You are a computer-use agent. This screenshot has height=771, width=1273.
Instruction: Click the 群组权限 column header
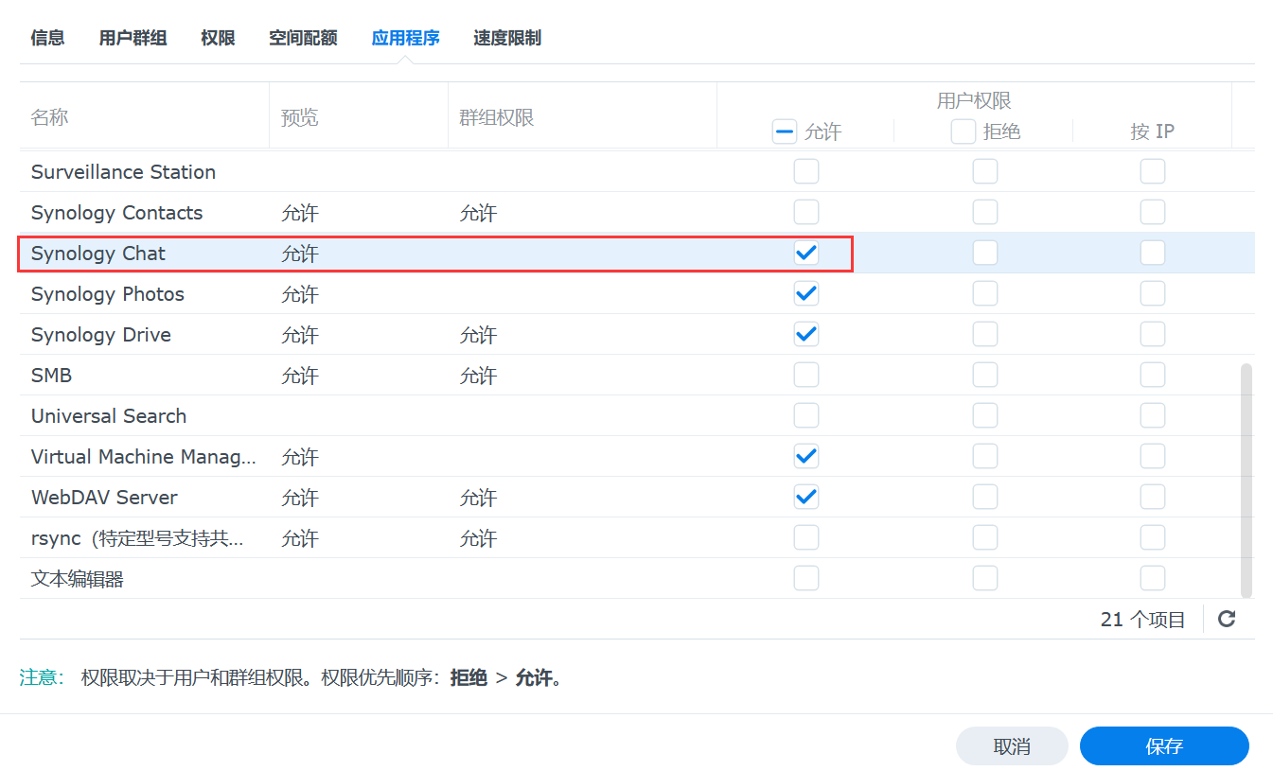[x=497, y=117]
